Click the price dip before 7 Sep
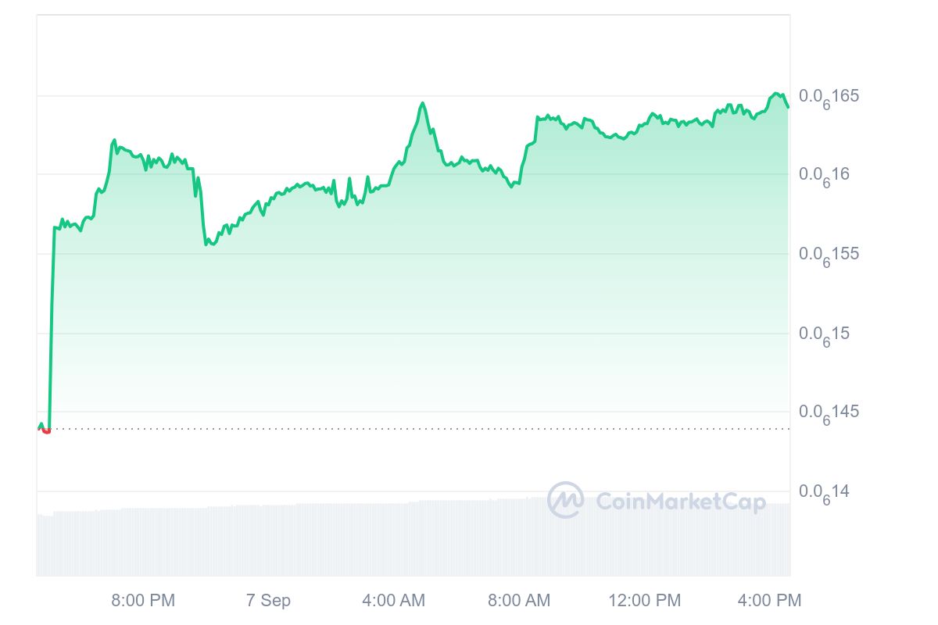Image resolution: width=938 pixels, height=625 pixels. (207, 244)
